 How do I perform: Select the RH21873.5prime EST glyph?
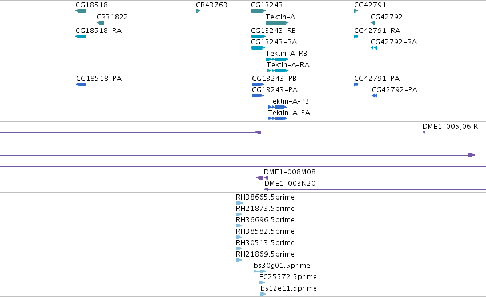pyautogui.click(x=239, y=214)
